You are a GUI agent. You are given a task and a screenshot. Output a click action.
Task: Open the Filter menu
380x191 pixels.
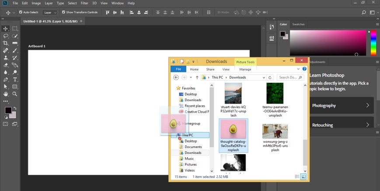tap(84, 3)
